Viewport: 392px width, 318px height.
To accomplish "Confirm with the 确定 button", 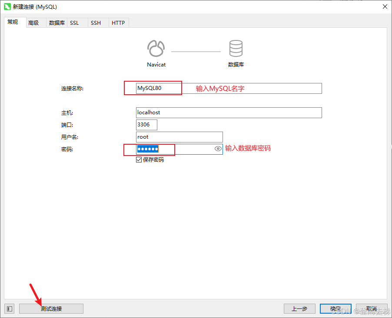I will (x=336, y=309).
